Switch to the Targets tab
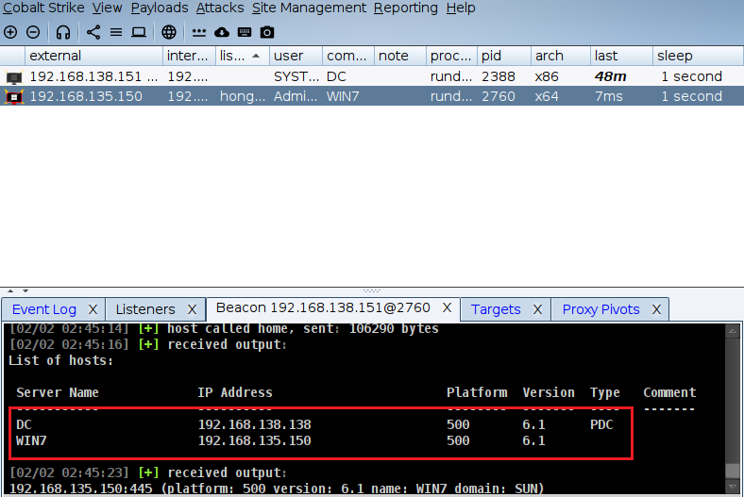 coord(496,309)
